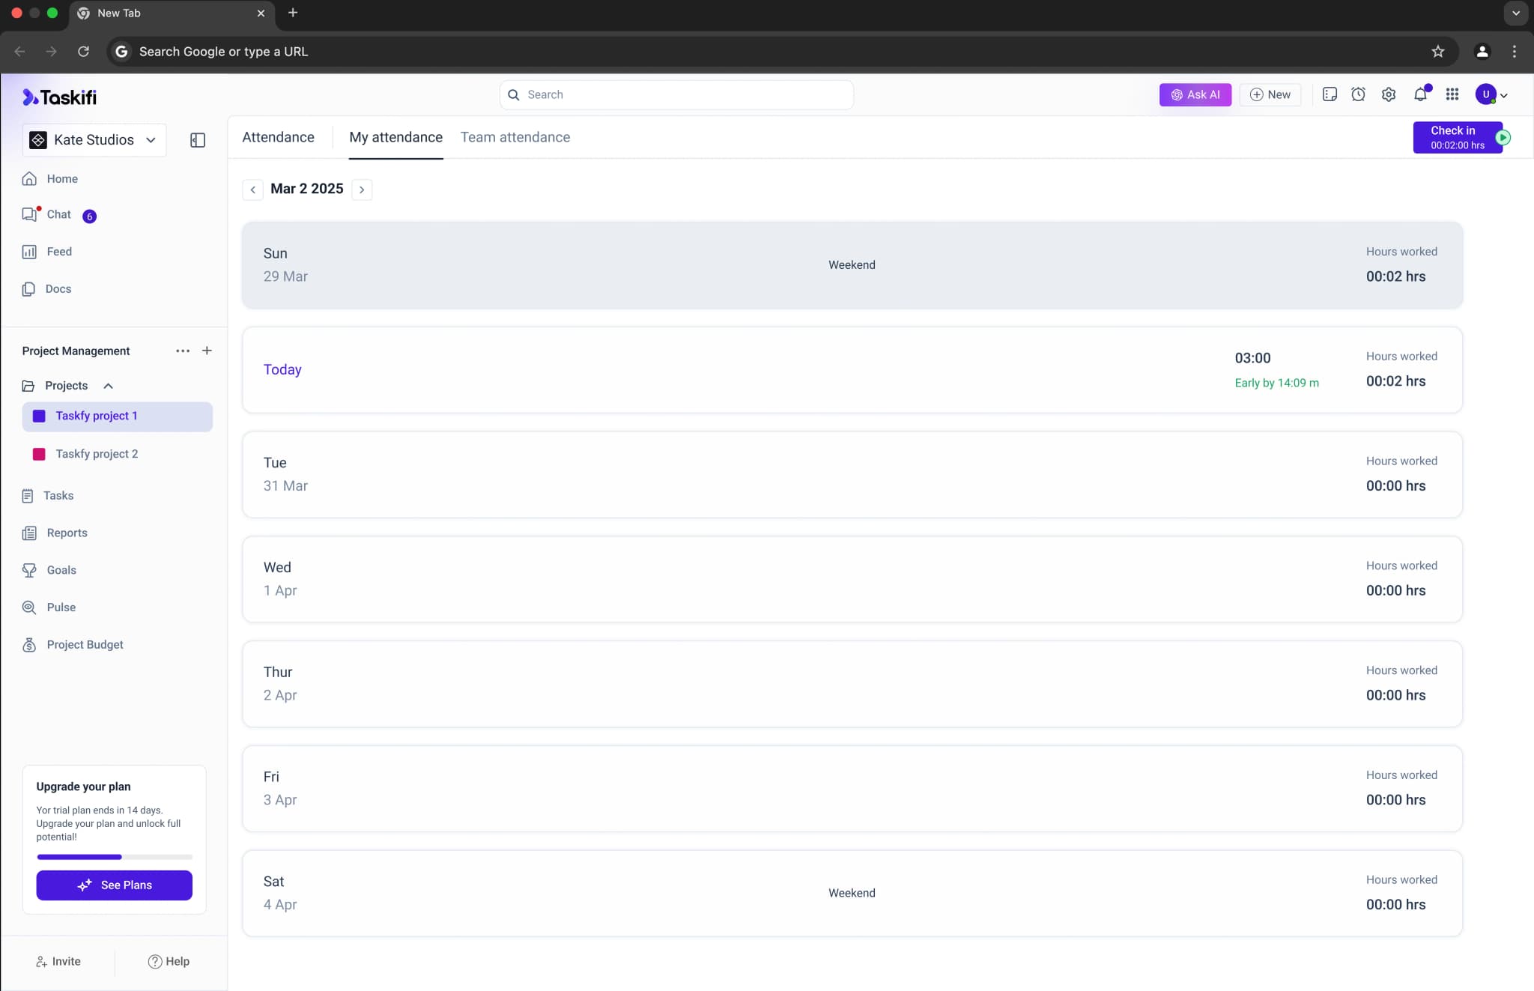Add new Project Management item with plus
Screen dimensions: 1534x991
coord(207,351)
